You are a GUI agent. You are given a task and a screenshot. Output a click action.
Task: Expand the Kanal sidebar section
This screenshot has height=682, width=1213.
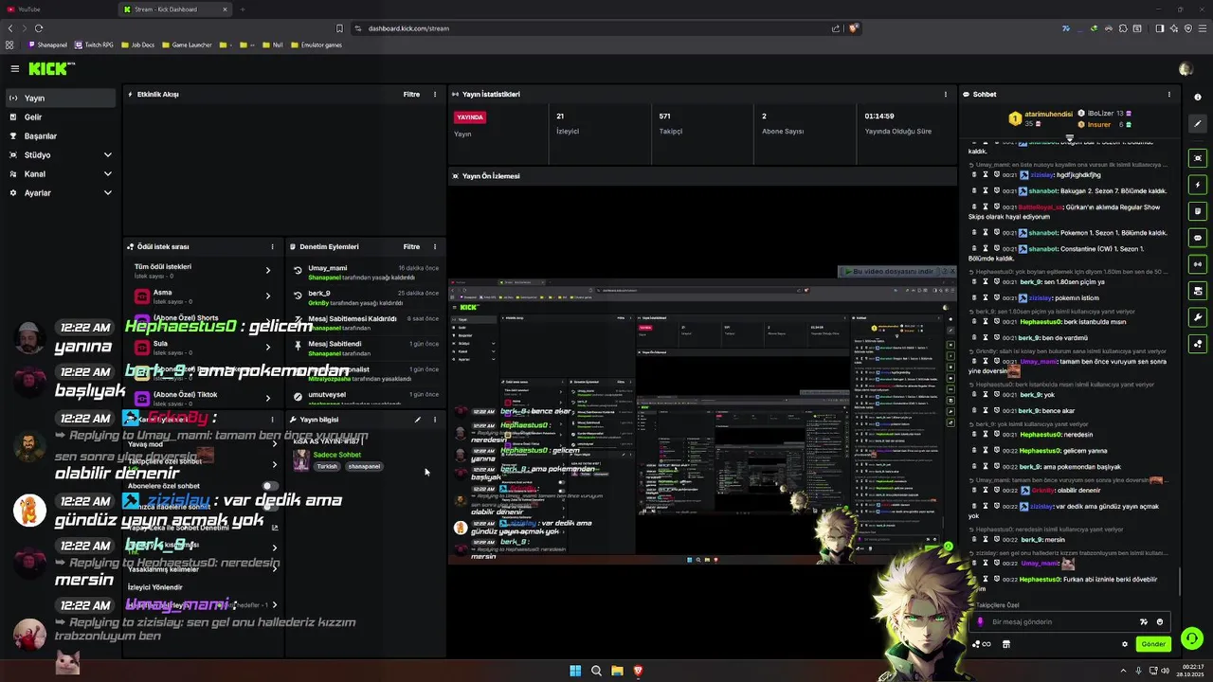[61, 174]
